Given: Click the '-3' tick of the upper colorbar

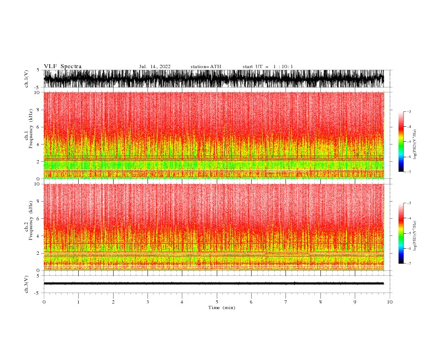Looking at the screenshot, I should (x=409, y=111).
